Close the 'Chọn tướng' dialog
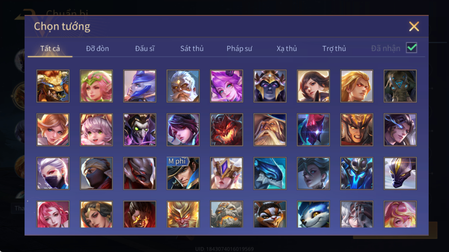The height and width of the screenshot is (252, 449). tap(414, 26)
